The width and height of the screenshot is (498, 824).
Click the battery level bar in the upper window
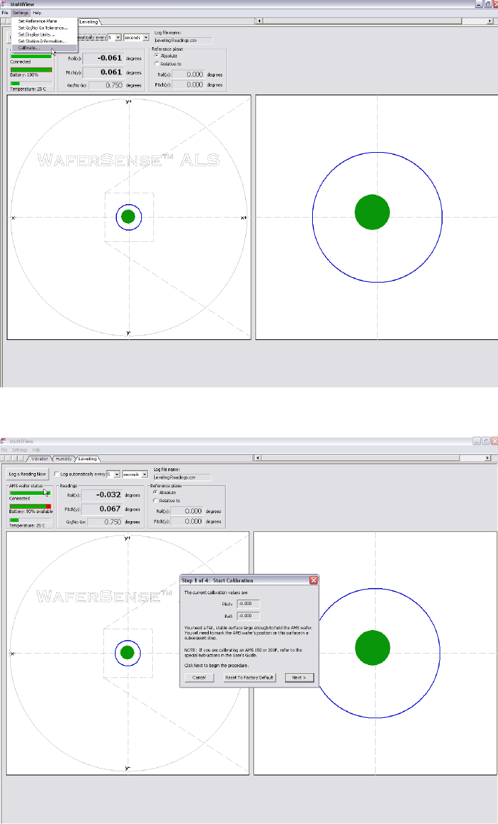pos(31,69)
